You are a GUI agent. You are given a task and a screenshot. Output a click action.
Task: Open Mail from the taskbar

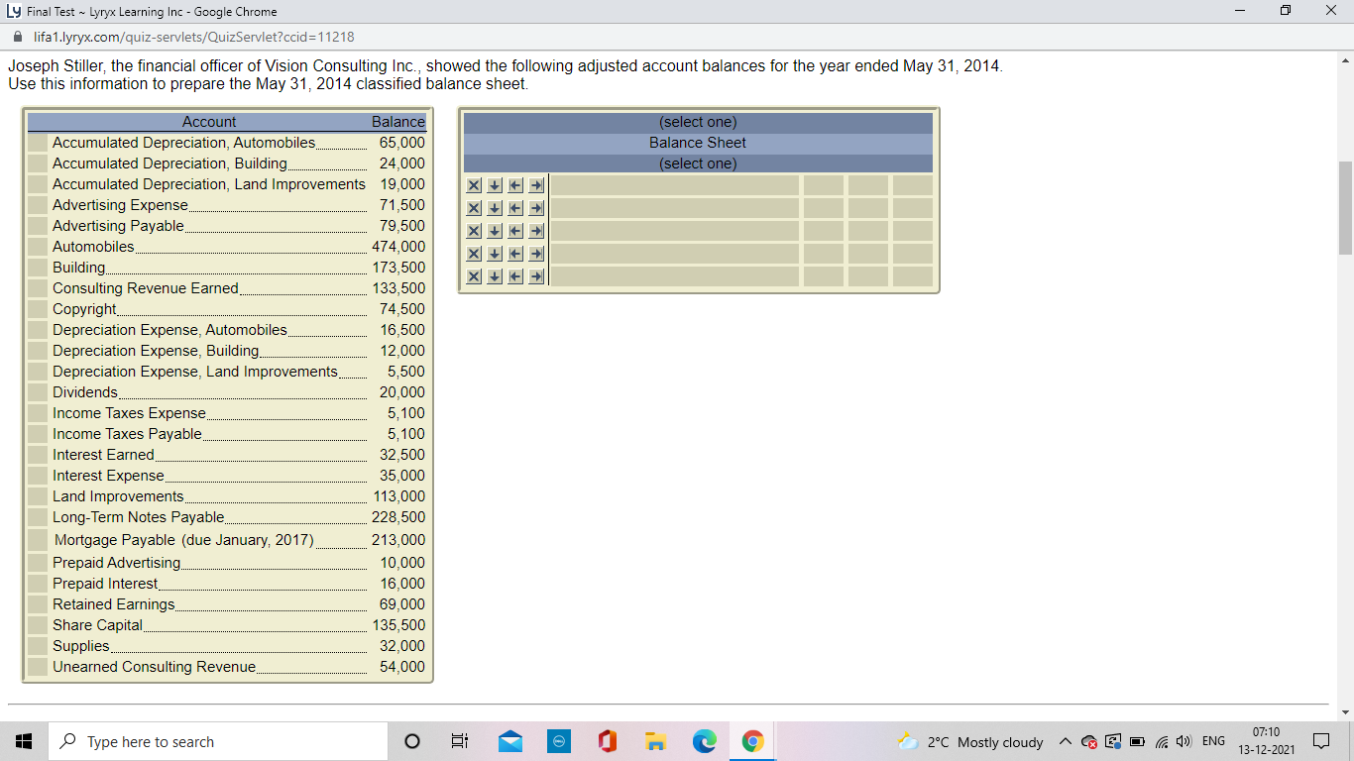(510, 741)
